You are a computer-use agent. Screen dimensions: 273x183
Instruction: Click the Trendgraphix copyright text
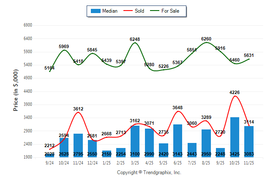(x=149, y=173)
